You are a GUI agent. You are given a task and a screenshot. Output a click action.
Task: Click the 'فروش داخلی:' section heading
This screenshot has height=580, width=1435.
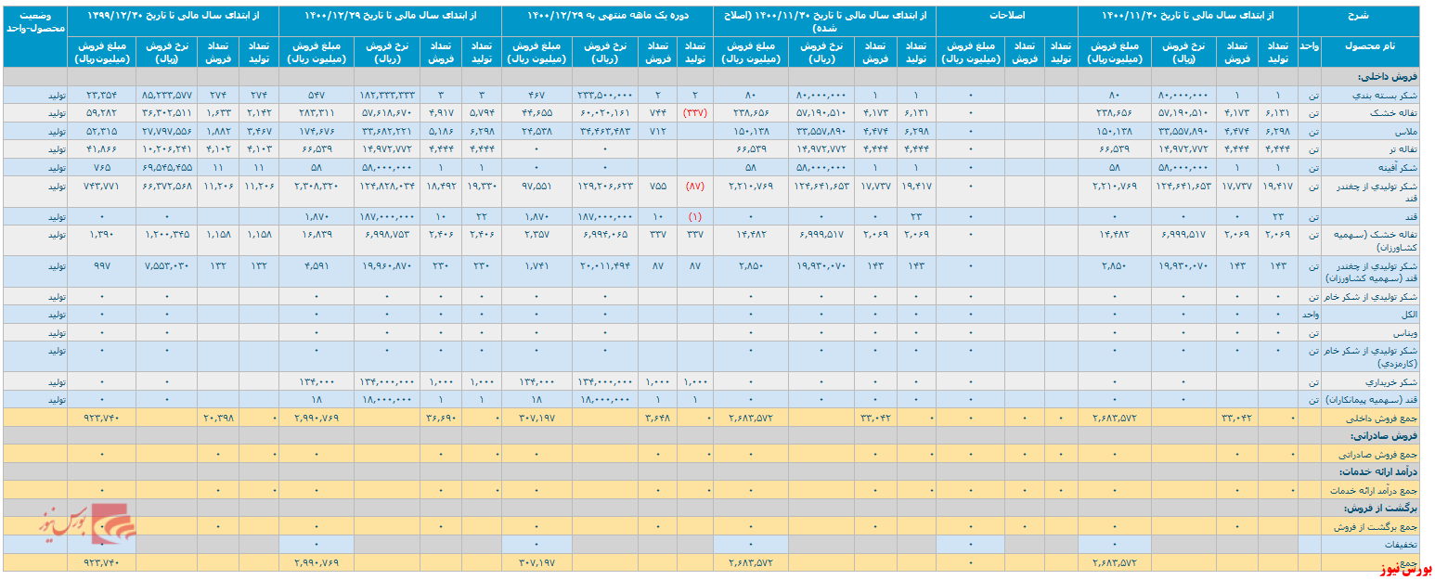(1386, 77)
